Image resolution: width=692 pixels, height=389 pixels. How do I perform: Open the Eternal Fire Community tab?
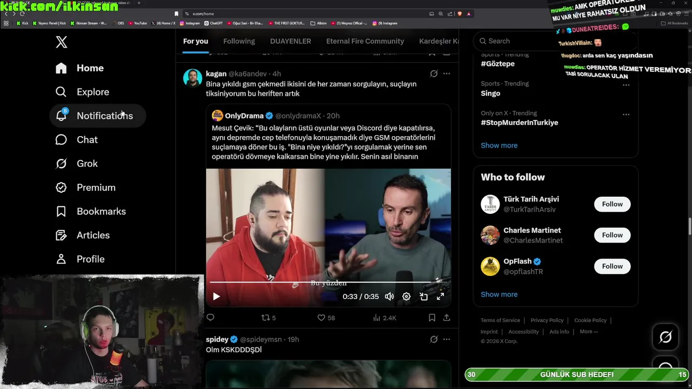[x=365, y=41]
